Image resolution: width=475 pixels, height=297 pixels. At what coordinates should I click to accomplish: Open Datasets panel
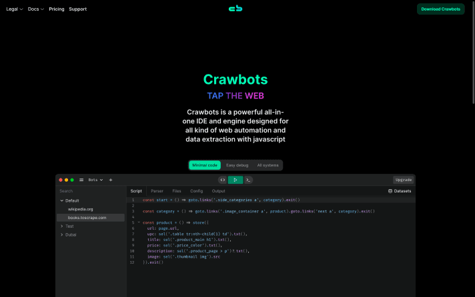[400, 191]
